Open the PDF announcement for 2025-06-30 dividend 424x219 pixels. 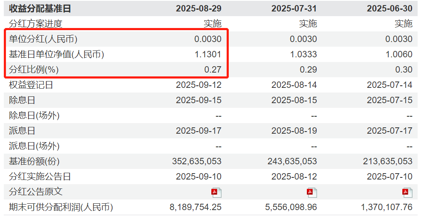(x=407, y=193)
